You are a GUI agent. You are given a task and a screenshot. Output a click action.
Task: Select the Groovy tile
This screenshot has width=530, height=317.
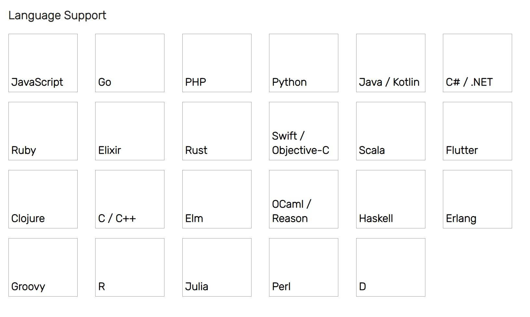pos(43,267)
